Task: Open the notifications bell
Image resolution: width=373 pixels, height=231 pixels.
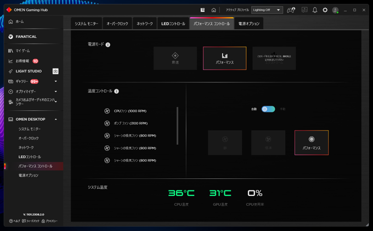Action: click(315, 10)
